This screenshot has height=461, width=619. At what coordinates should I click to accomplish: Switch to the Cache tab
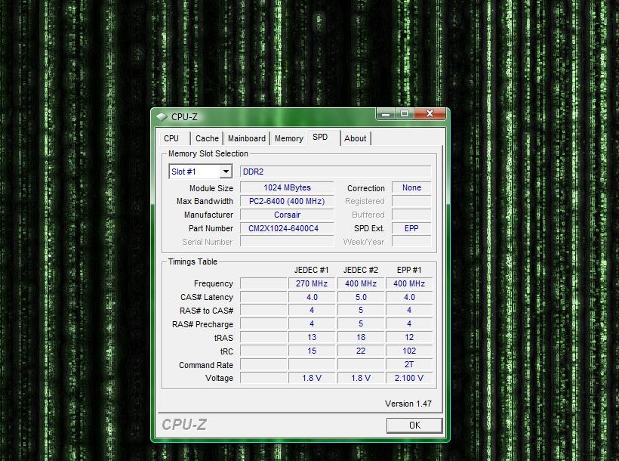[x=207, y=138]
